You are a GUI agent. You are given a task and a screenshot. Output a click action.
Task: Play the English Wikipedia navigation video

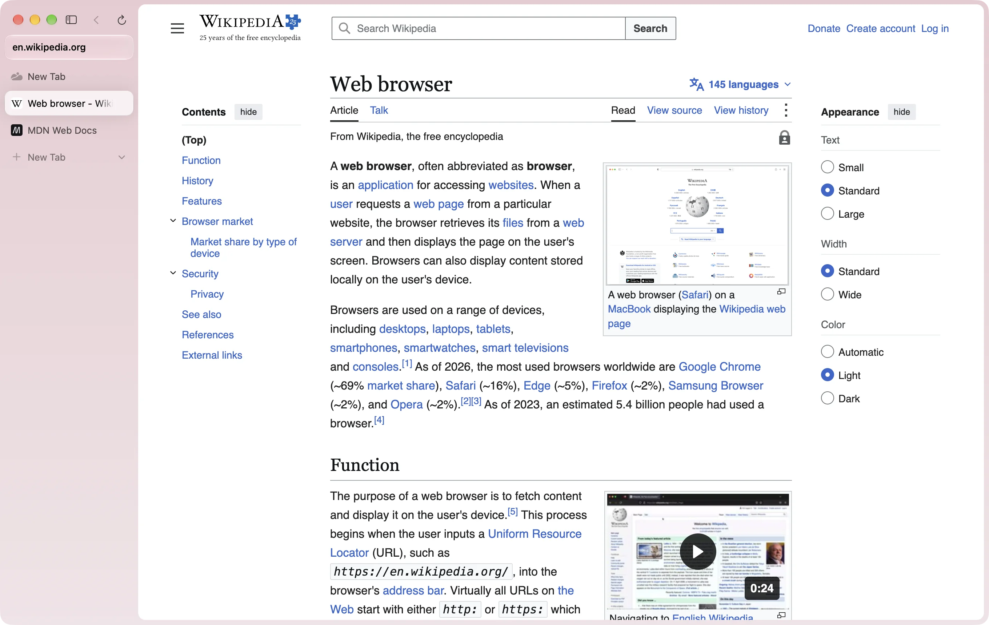pyautogui.click(x=697, y=551)
